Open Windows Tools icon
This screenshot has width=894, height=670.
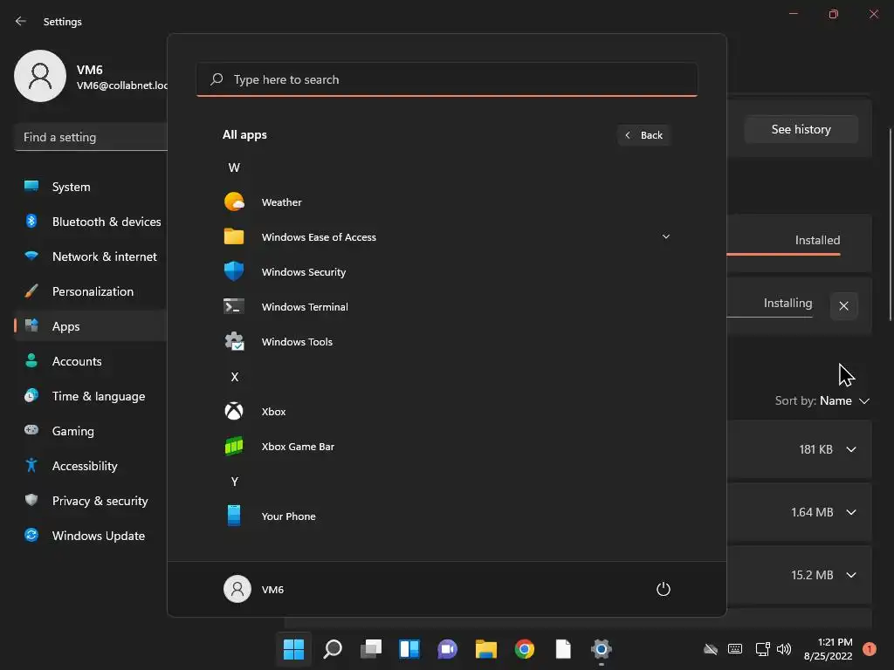[x=234, y=341]
